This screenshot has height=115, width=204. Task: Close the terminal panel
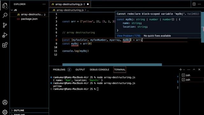point(199,70)
